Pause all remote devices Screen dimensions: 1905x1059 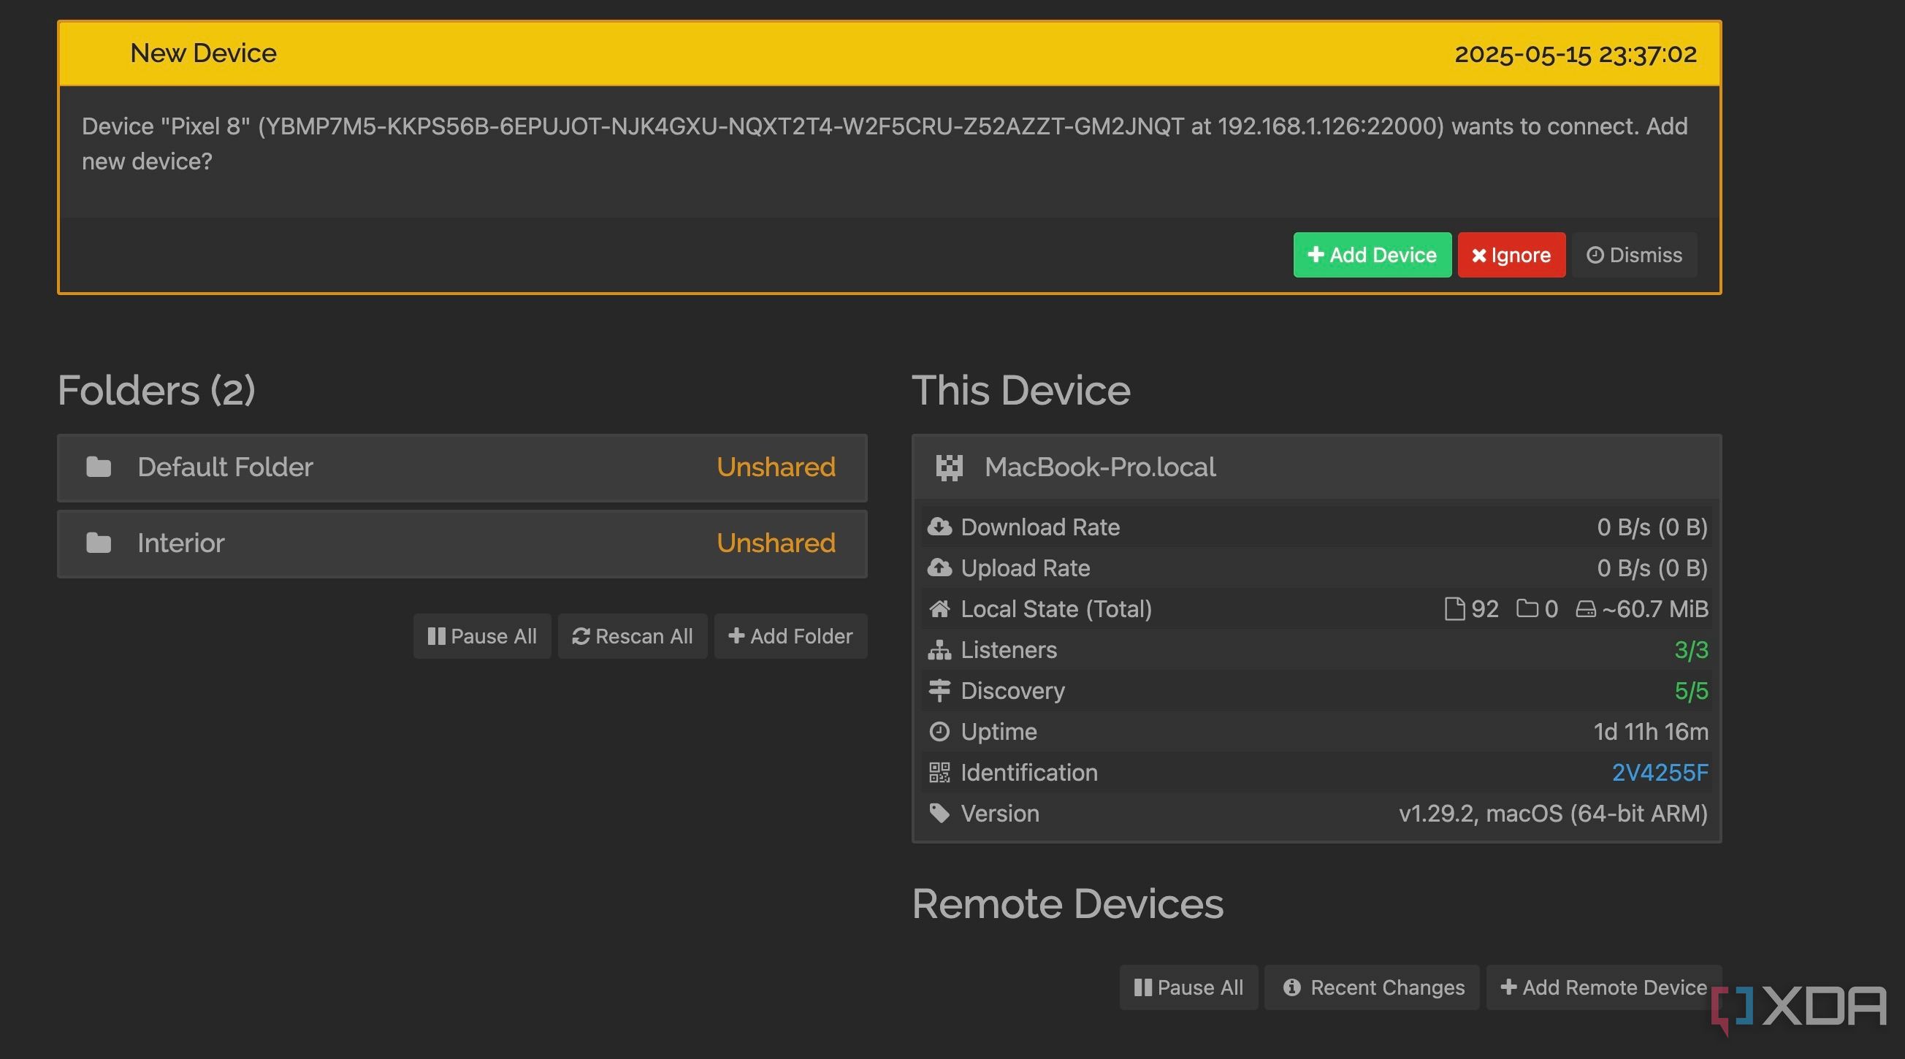pyautogui.click(x=1188, y=987)
